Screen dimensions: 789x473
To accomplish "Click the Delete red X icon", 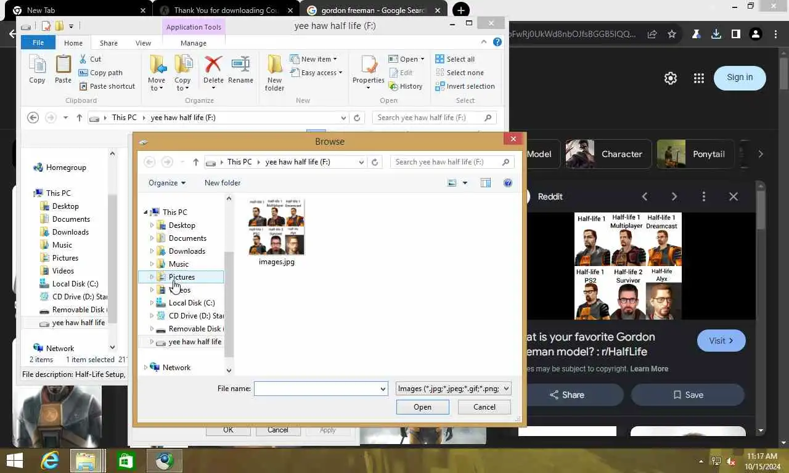I will click(213, 64).
